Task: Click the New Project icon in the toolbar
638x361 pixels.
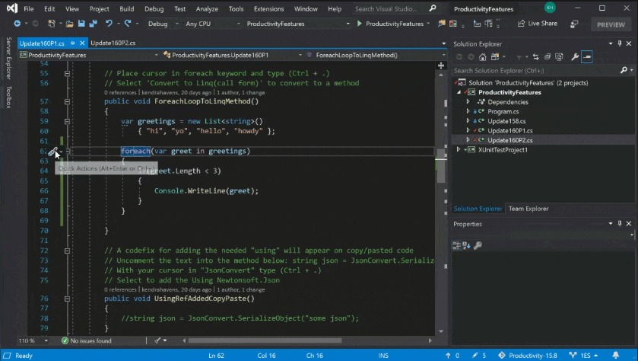Action: pyautogui.click(x=51, y=24)
